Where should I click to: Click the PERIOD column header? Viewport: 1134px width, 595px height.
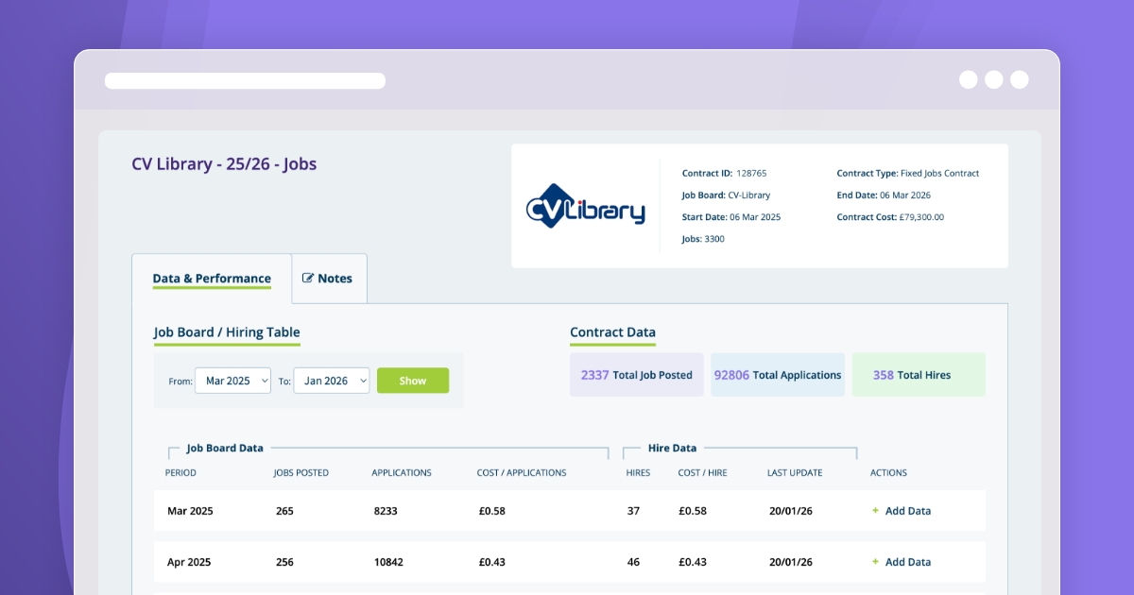[180, 473]
